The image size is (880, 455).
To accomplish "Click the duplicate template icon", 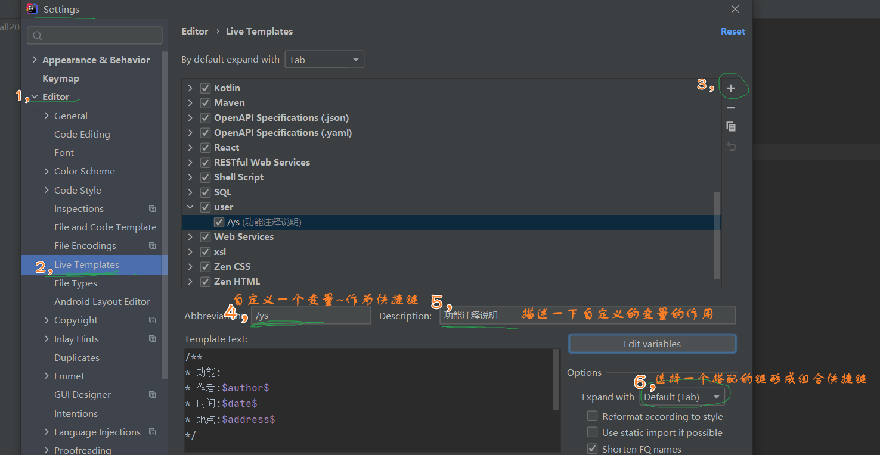I will pos(731,127).
